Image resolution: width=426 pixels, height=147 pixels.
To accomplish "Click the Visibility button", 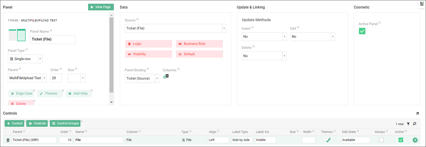I will [149, 54].
